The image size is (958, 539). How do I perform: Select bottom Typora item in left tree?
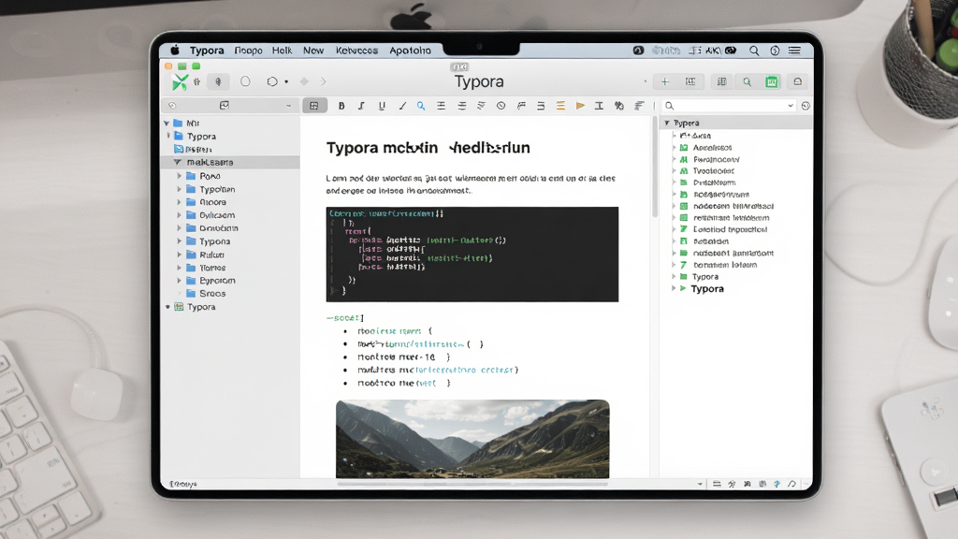[x=201, y=307]
